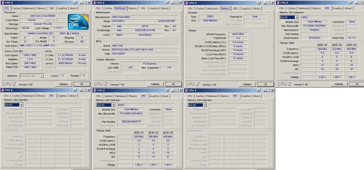Click the double-arrow title button in the Slot #3 window
The image size is (364, 170).
pos(167,90)
